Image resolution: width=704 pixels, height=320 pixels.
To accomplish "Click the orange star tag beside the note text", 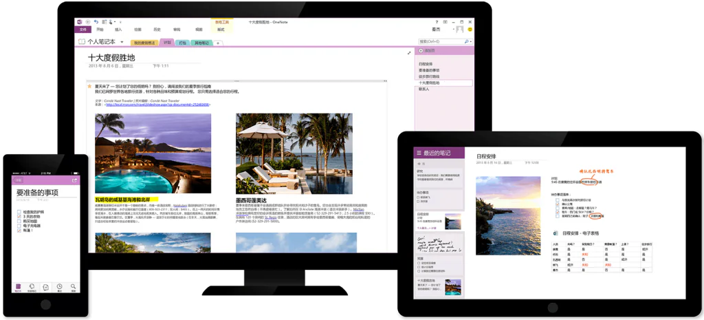I will pyautogui.click(x=89, y=86).
